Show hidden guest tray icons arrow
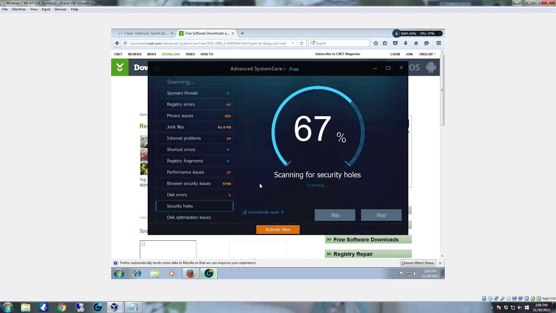 (x=394, y=273)
